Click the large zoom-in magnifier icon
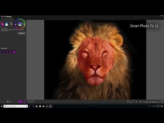This screenshot has width=164, height=123. coord(162,101)
